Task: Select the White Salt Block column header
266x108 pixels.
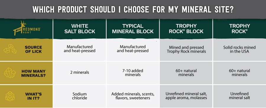Action: tap(80, 29)
